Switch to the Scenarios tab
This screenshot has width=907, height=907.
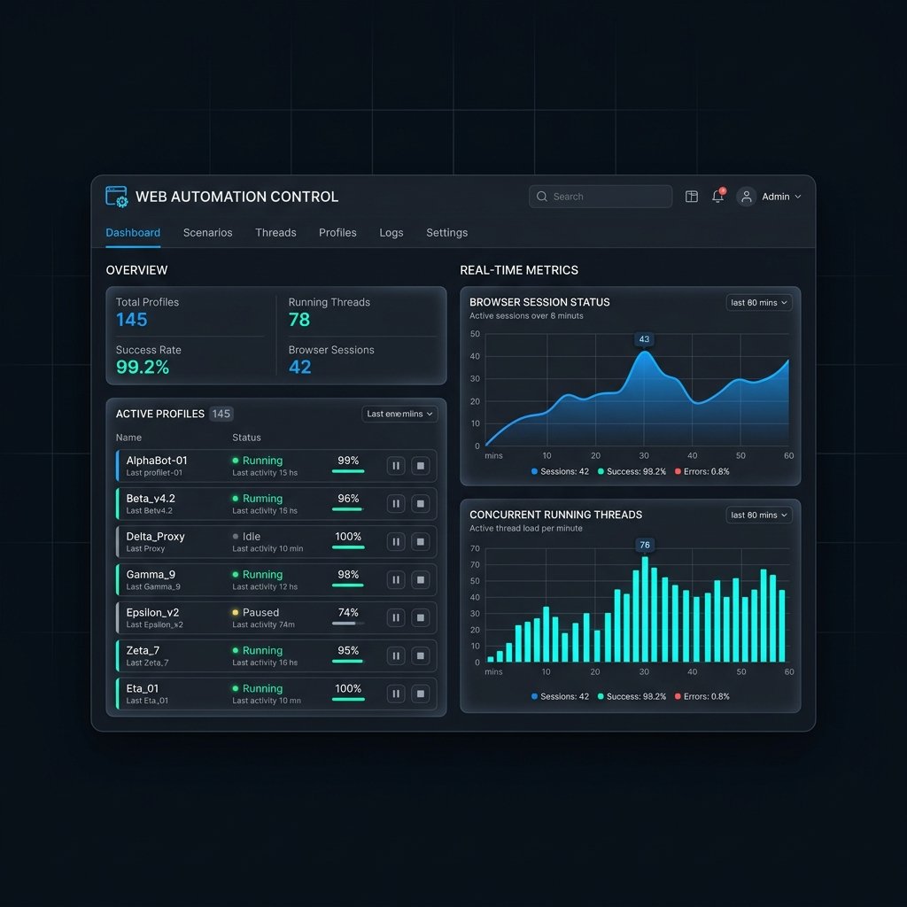click(207, 233)
